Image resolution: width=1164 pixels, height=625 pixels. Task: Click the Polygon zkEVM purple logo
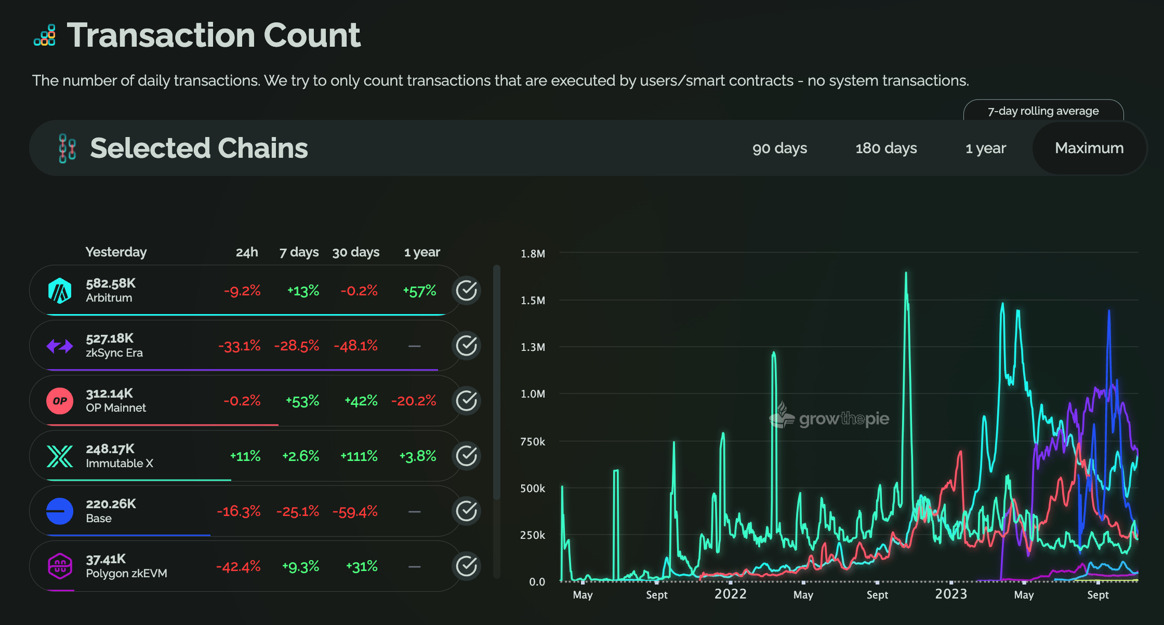point(60,566)
